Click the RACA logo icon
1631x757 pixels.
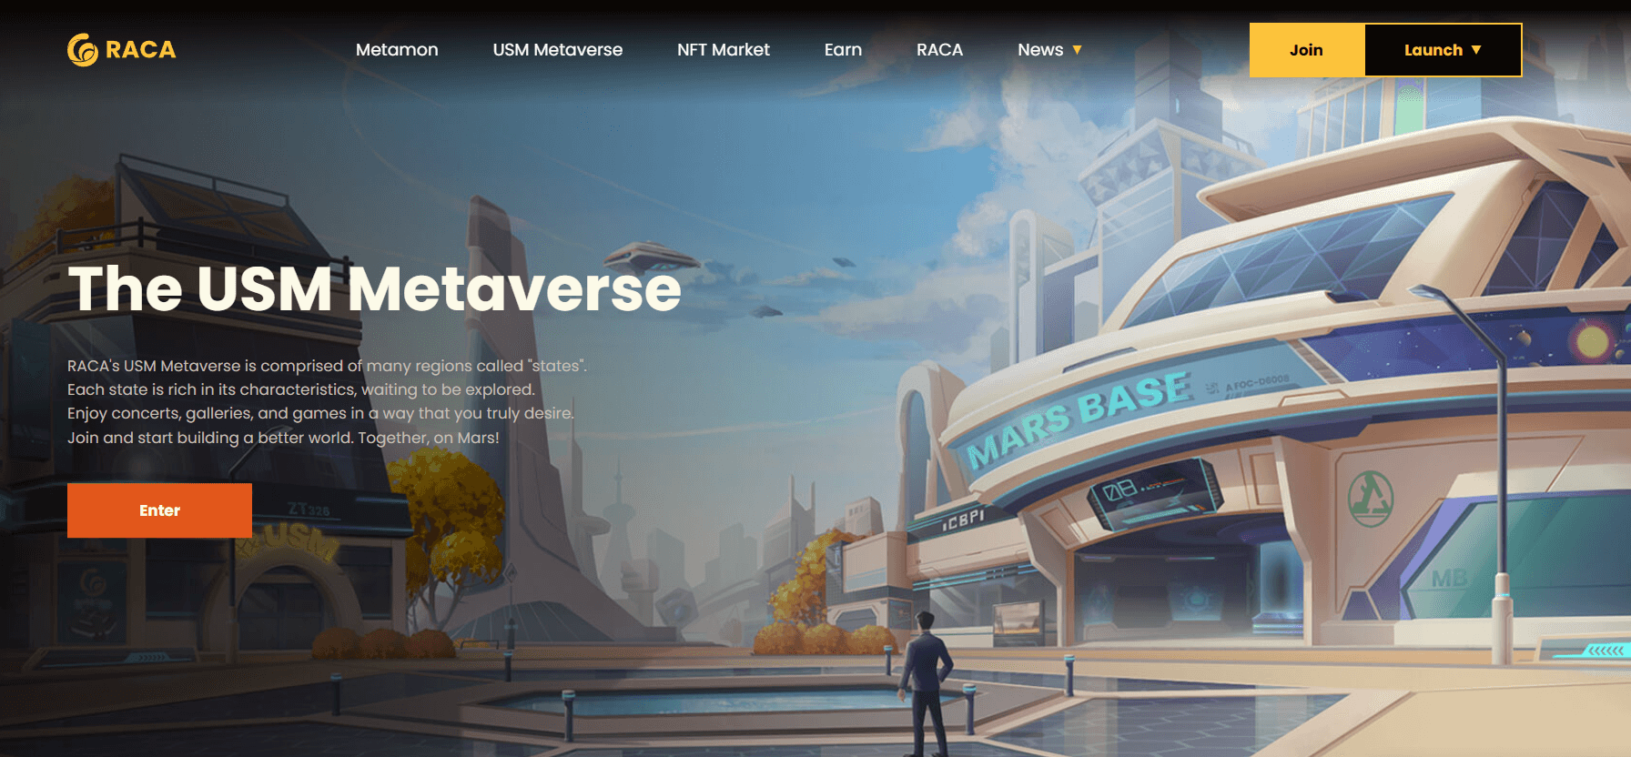83,50
